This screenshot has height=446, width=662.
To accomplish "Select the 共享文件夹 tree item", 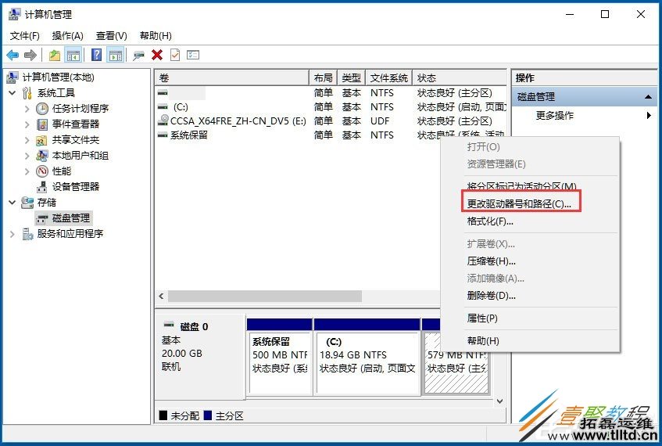I will click(x=76, y=140).
